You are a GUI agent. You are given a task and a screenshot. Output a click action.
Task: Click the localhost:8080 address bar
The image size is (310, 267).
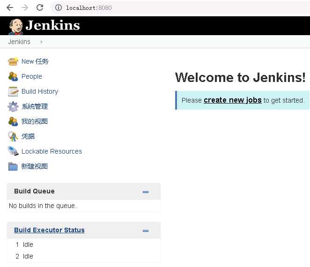click(180, 7)
